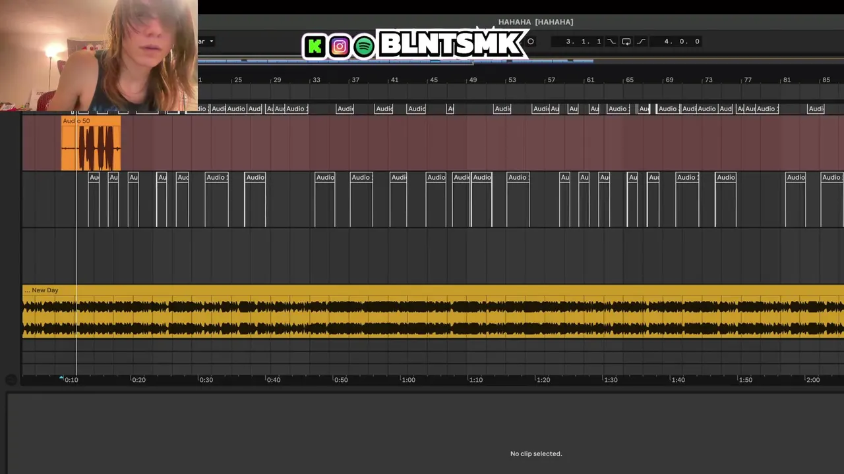
Task: Click 0:40 on the time ruler
Action: [273, 380]
